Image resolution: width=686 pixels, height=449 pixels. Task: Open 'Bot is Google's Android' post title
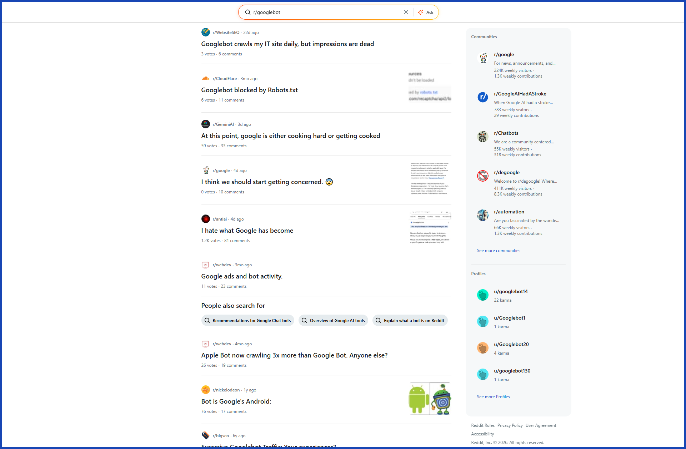point(236,401)
